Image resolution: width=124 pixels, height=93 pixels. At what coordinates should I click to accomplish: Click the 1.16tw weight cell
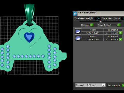pos(115,33)
